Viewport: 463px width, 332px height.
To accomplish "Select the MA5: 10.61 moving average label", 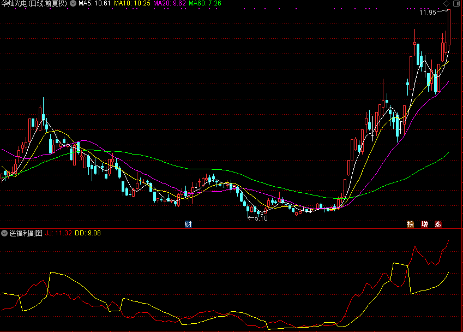I will [94, 3].
